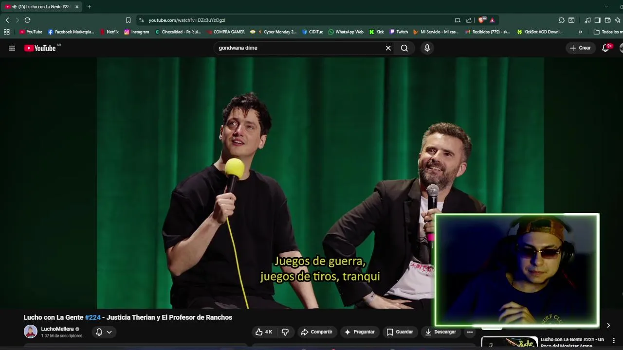Image resolution: width=623 pixels, height=350 pixels.
Task: Open the Todos los marcadores folder
Action: click(x=608, y=32)
